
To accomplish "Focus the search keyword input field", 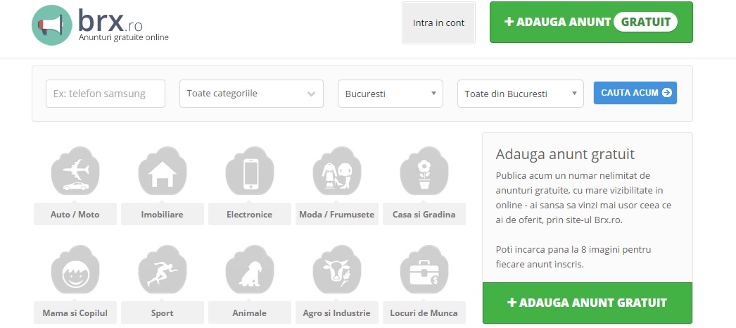I will [106, 94].
